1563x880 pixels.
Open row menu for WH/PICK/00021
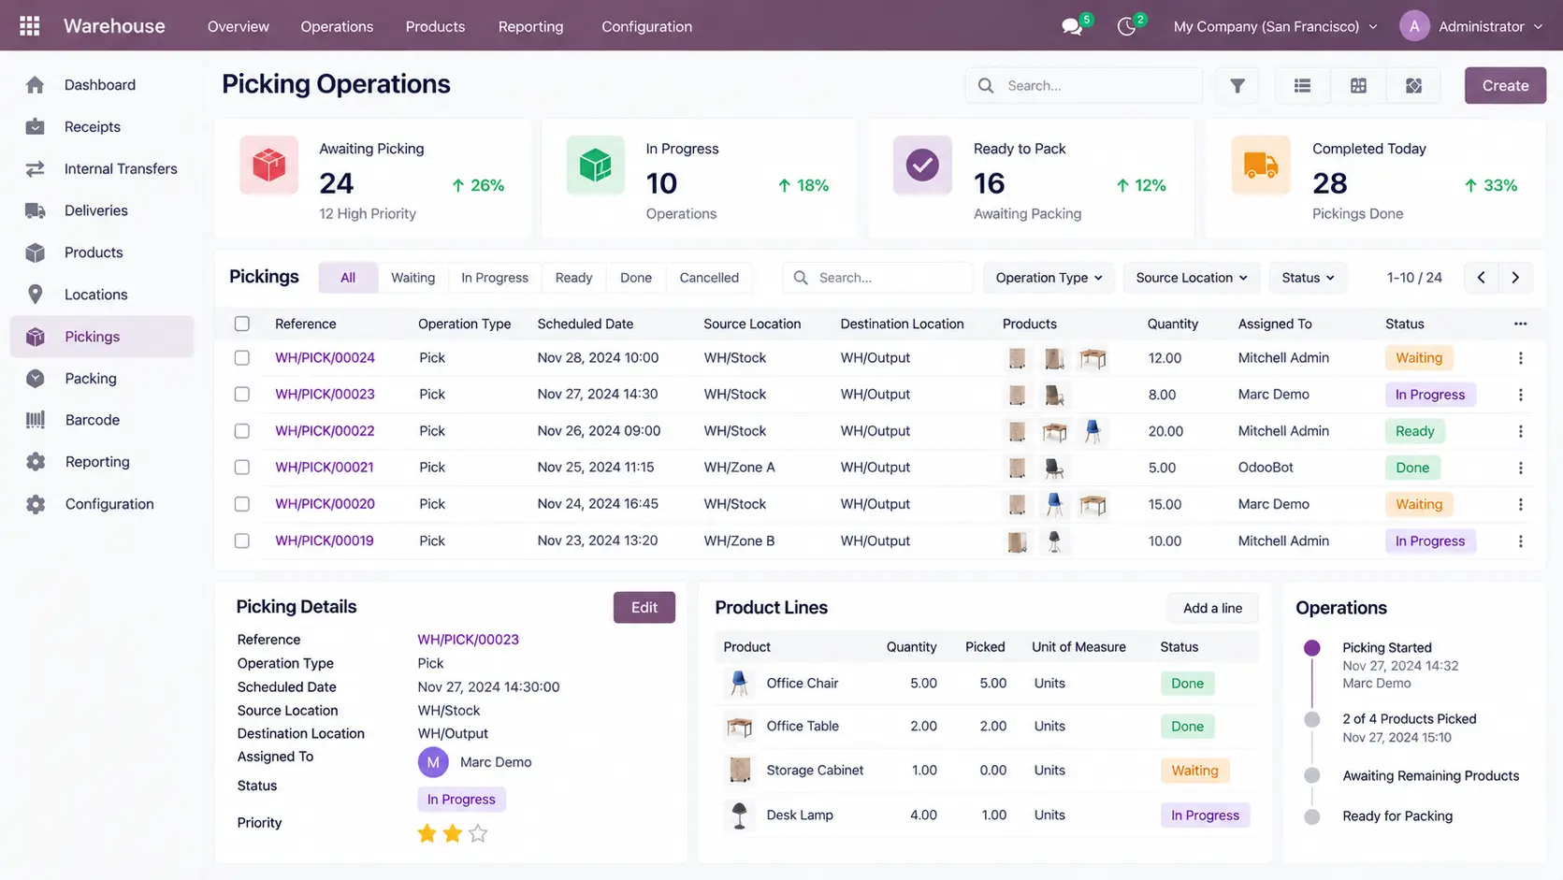coord(1520,468)
